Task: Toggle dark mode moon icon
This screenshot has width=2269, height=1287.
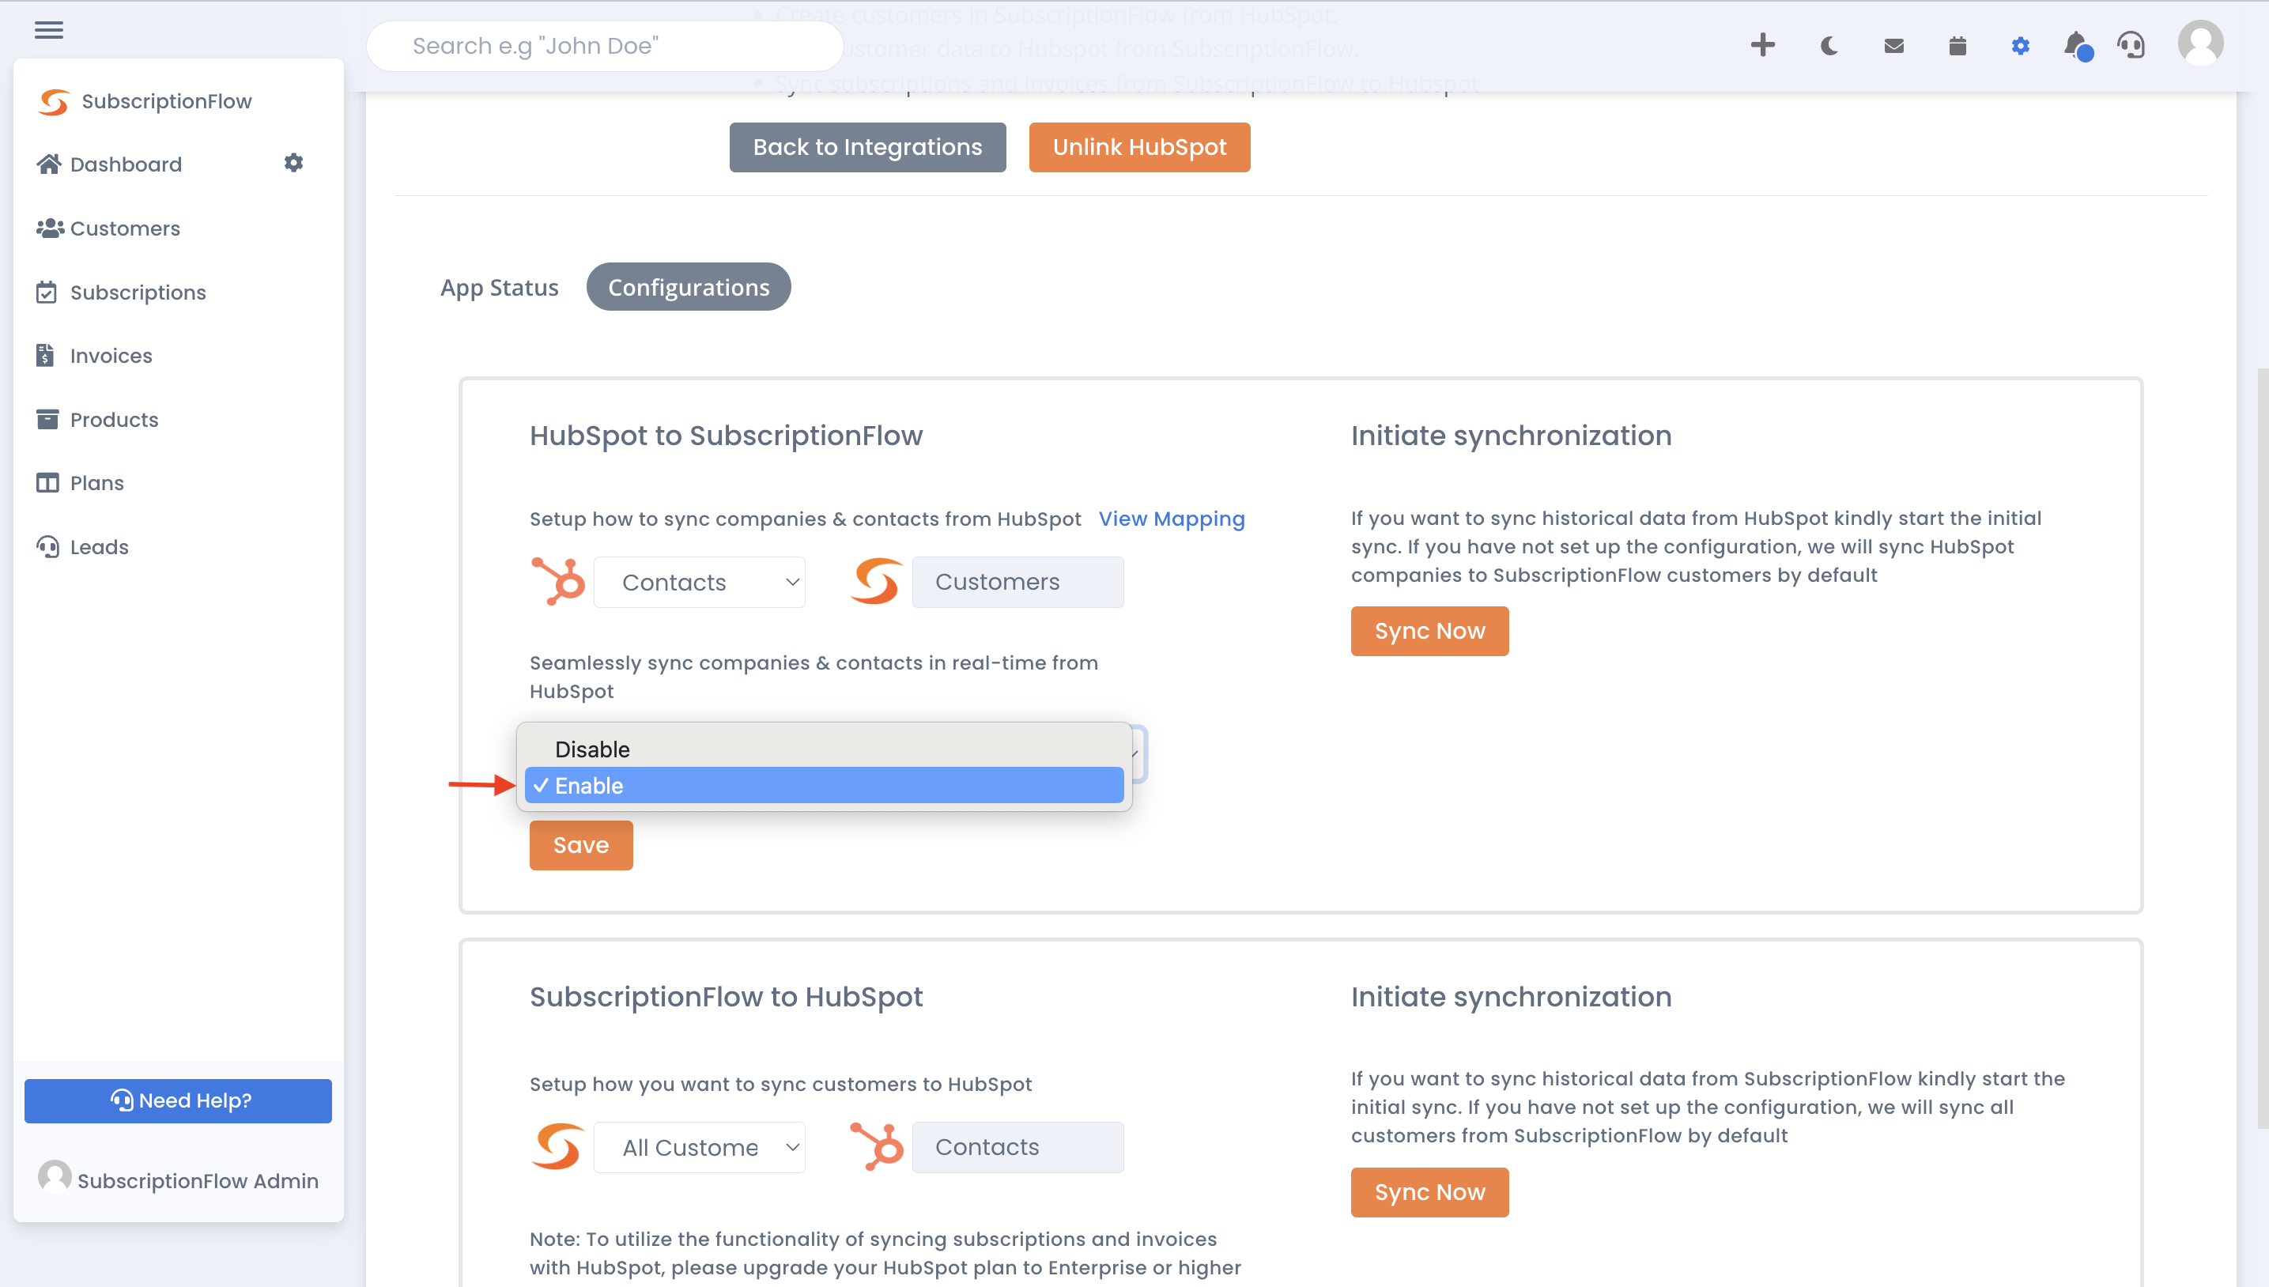Action: pyautogui.click(x=1829, y=45)
